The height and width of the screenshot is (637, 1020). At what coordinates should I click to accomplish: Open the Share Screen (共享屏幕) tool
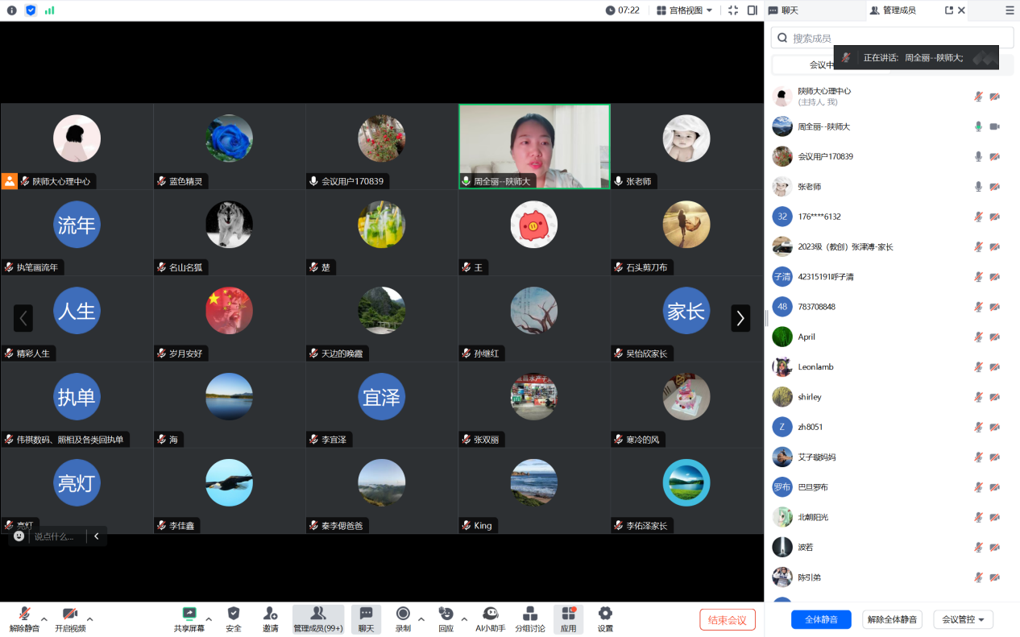[189, 618]
